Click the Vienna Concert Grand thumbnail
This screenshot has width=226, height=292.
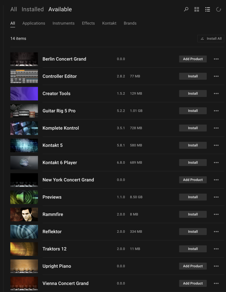[24, 284]
